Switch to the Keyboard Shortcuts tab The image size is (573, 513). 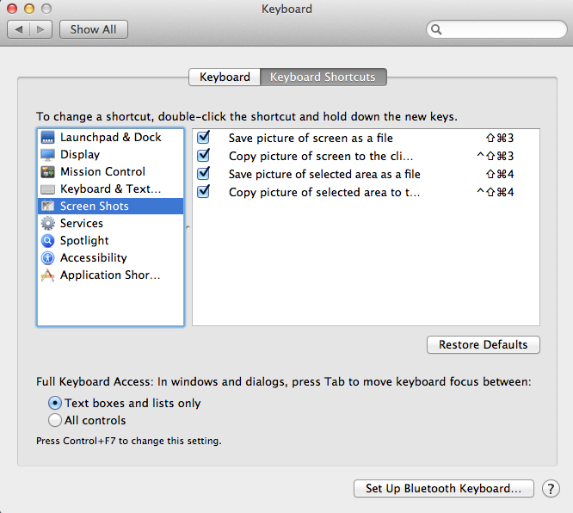click(x=323, y=77)
